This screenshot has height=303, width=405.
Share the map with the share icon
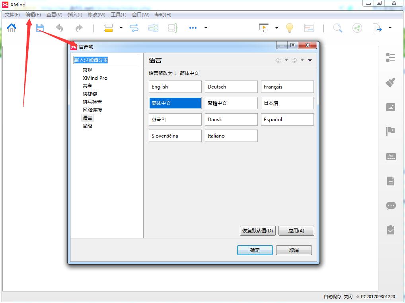[x=357, y=28]
